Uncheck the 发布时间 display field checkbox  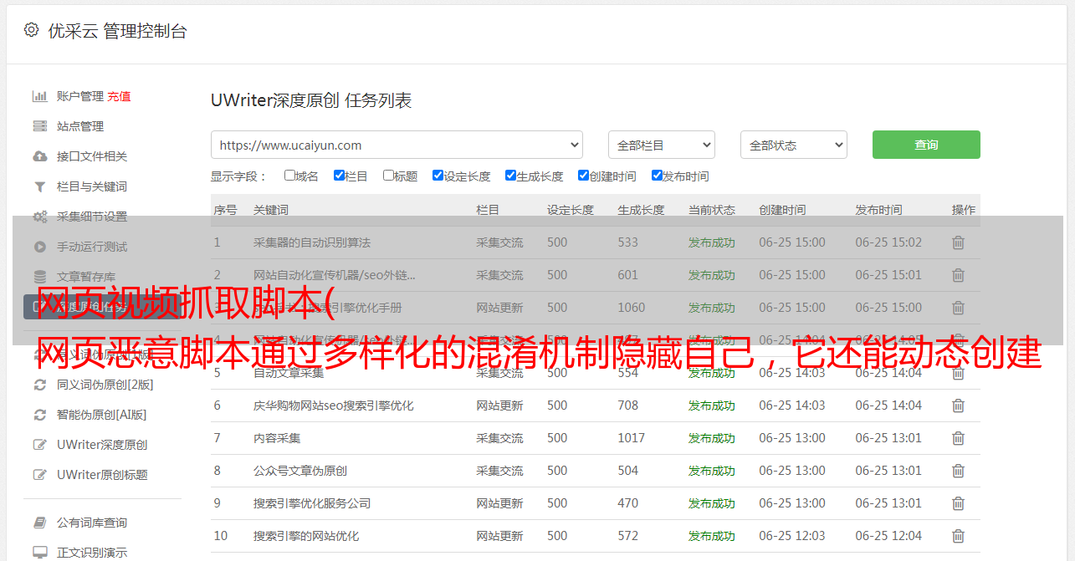point(657,176)
